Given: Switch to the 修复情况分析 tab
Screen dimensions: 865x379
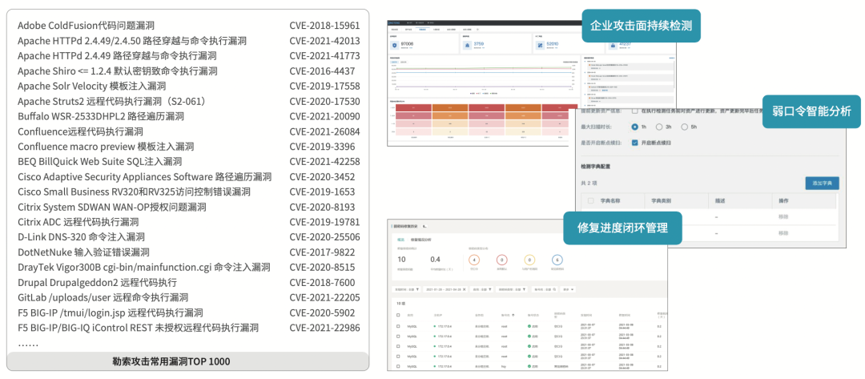Looking at the screenshot, I should [x=421, y=240].
